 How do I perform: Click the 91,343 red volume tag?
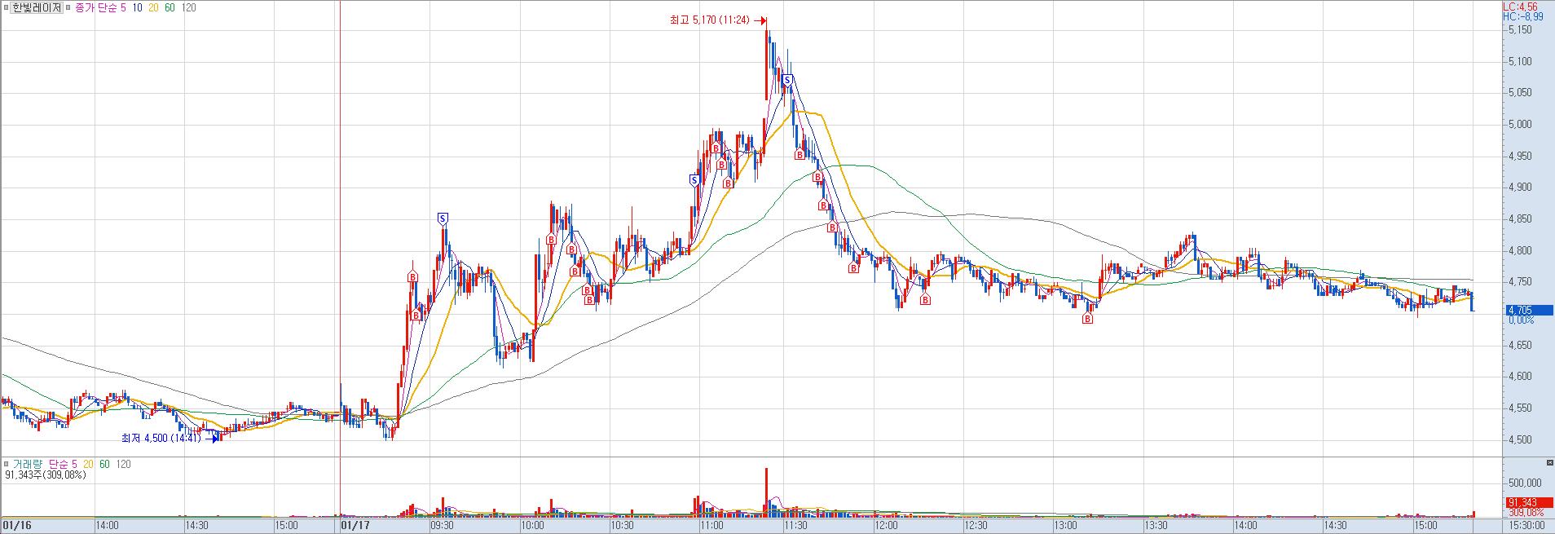pyautogui.click(x=1529, y=502)
